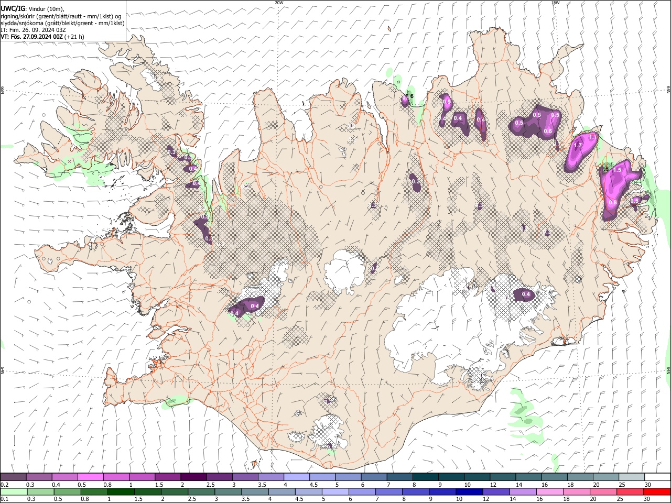Screen dimensions: 671x503
Task: Click the '30' label on upper legend
Action: click(x=647, y=485)
